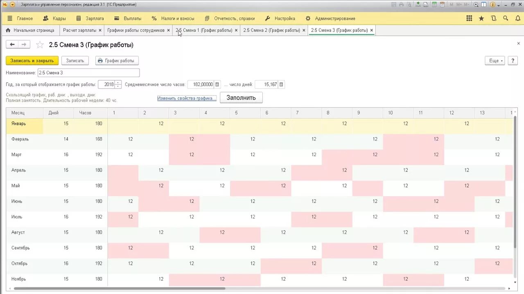Open the Администрирование menu section
The height and width of the screenshot is (294, 524).
[x=335, y=18]
